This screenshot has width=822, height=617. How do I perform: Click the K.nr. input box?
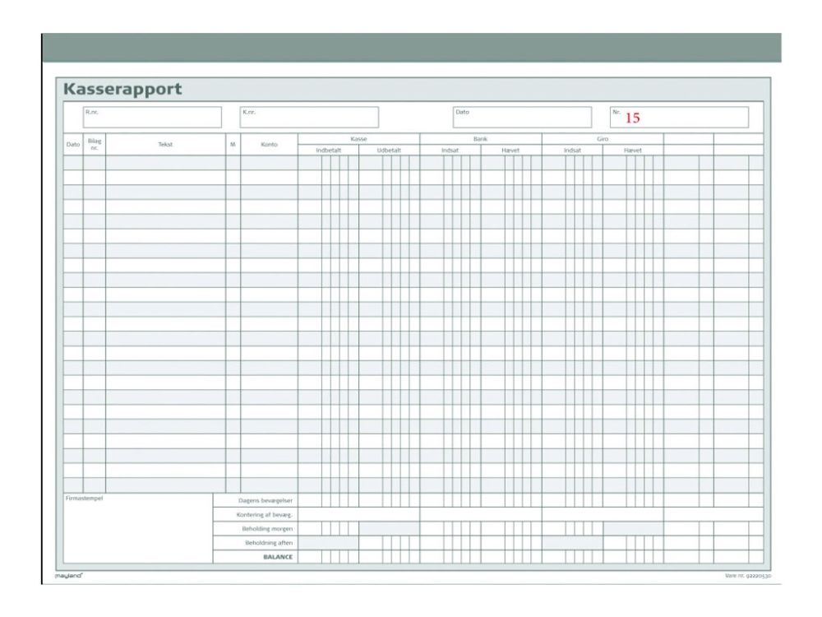point(308,118)
